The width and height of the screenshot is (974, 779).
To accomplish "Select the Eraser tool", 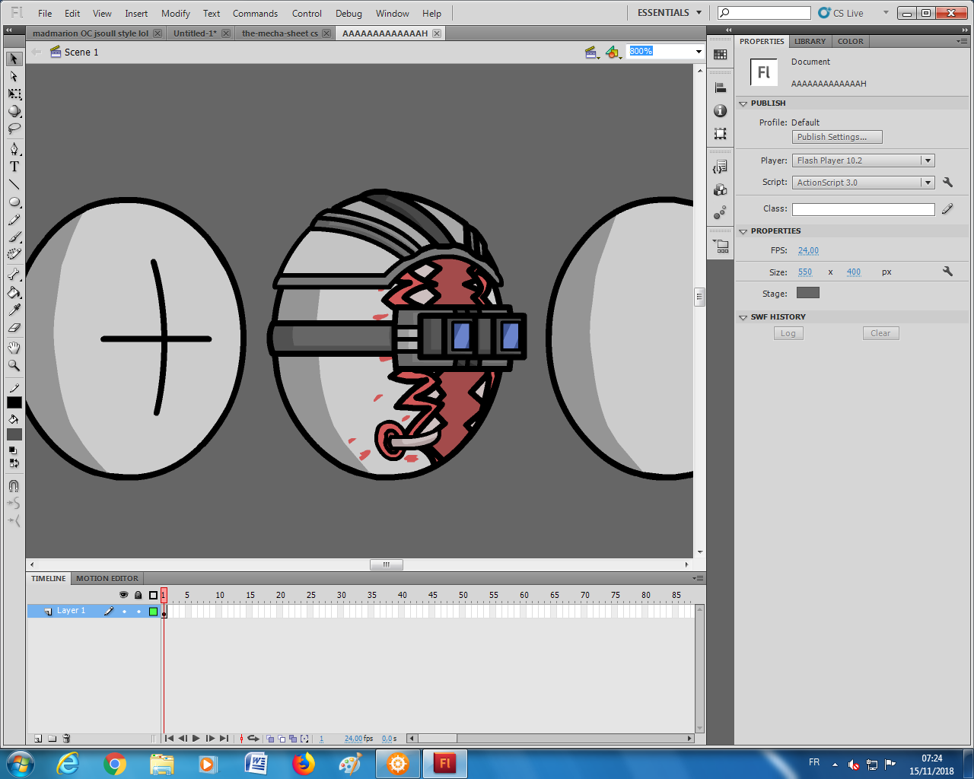I will point(14,328).
